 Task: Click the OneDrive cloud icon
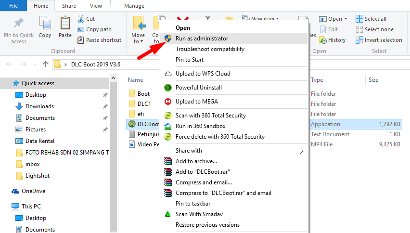click(x=15, y=191)
